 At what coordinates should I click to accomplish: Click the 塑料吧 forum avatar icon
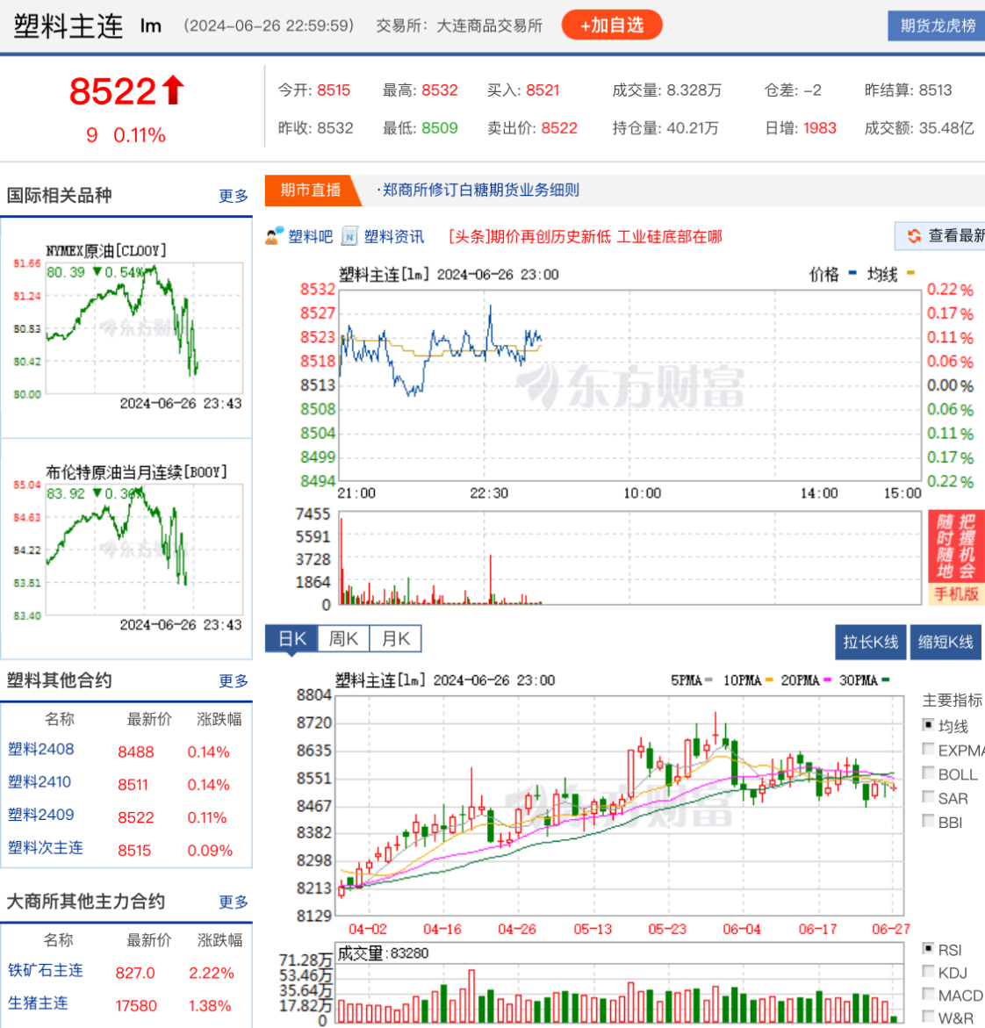(275, 237)
